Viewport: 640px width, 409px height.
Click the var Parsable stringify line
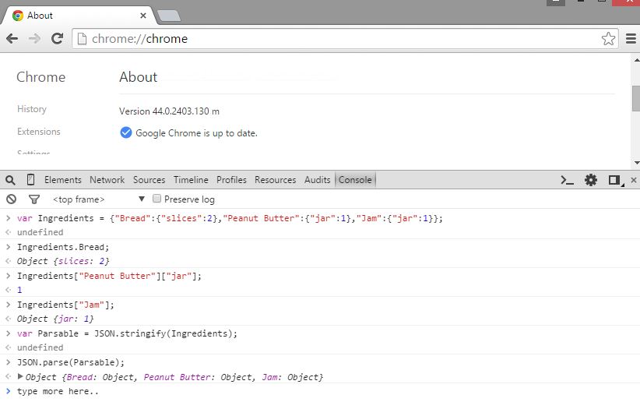tap(127, 333)
